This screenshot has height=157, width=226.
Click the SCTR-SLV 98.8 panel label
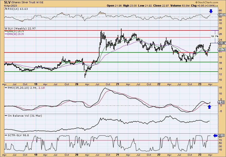point(18,135)
